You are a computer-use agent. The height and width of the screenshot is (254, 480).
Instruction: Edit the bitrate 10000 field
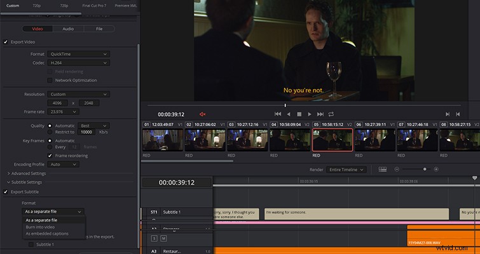point(86,132)
